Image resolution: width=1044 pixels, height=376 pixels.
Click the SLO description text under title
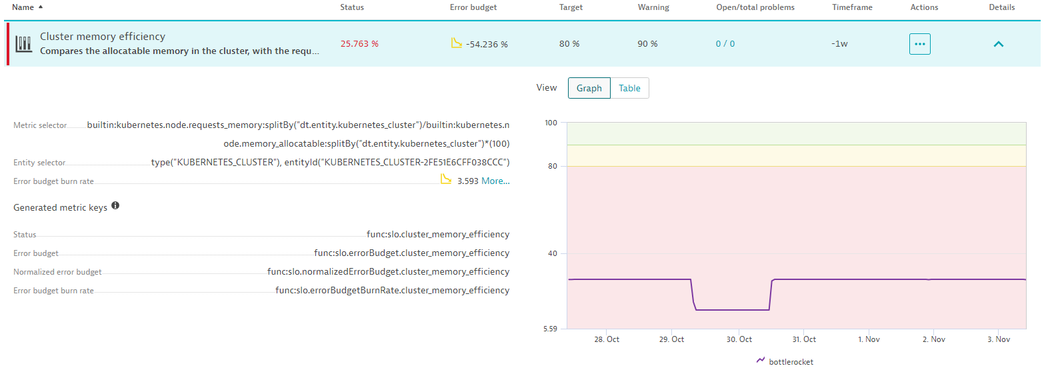(x=179, y=51)
